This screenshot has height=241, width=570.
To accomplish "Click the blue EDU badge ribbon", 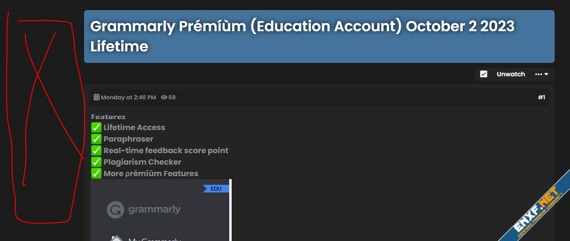I will 216,189.
